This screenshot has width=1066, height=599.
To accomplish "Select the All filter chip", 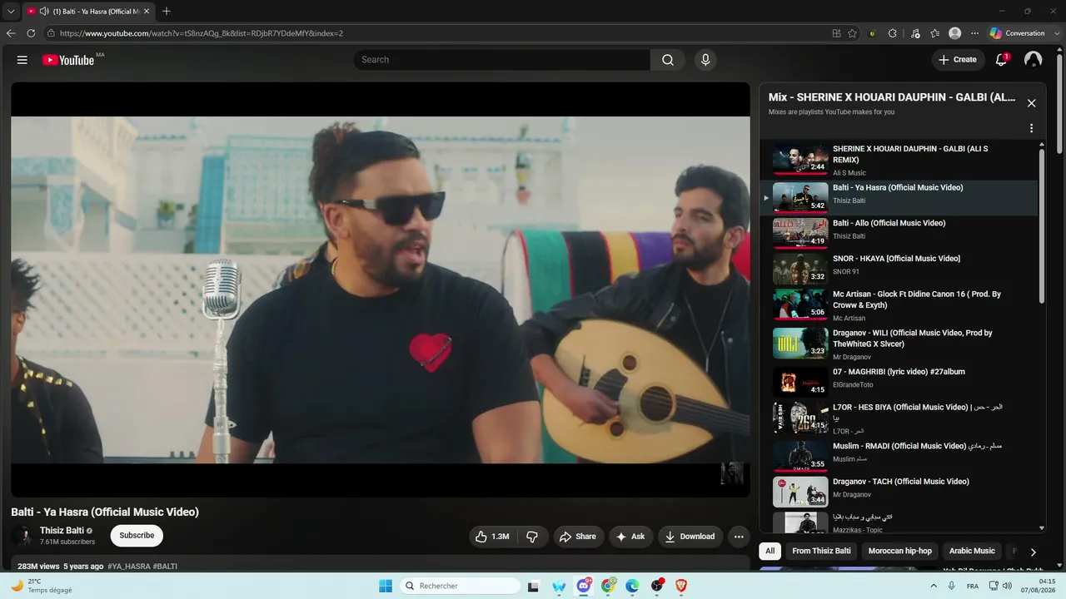I will click(770, 551).
